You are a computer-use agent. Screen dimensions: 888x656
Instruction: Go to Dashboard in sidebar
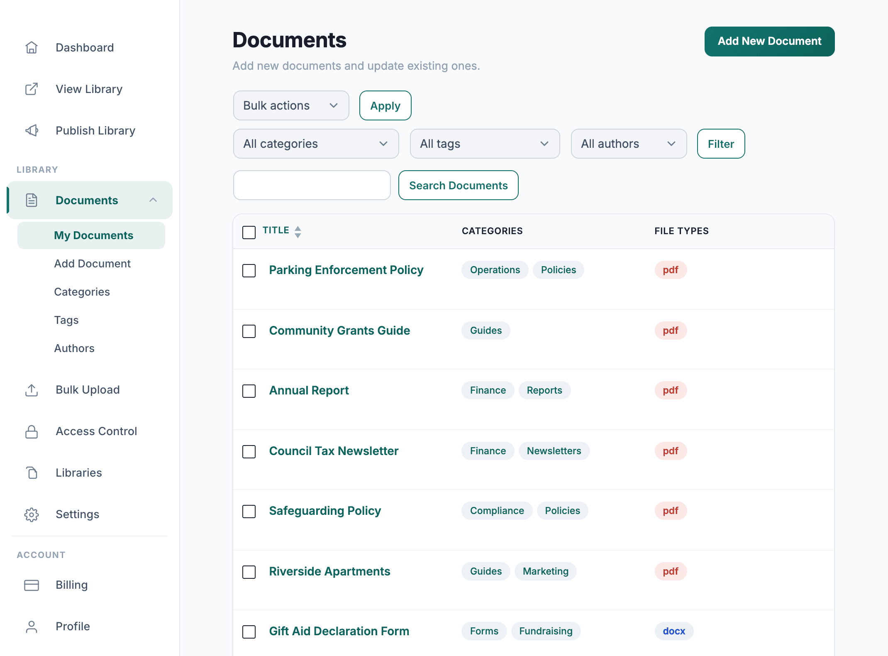point(85,47)
